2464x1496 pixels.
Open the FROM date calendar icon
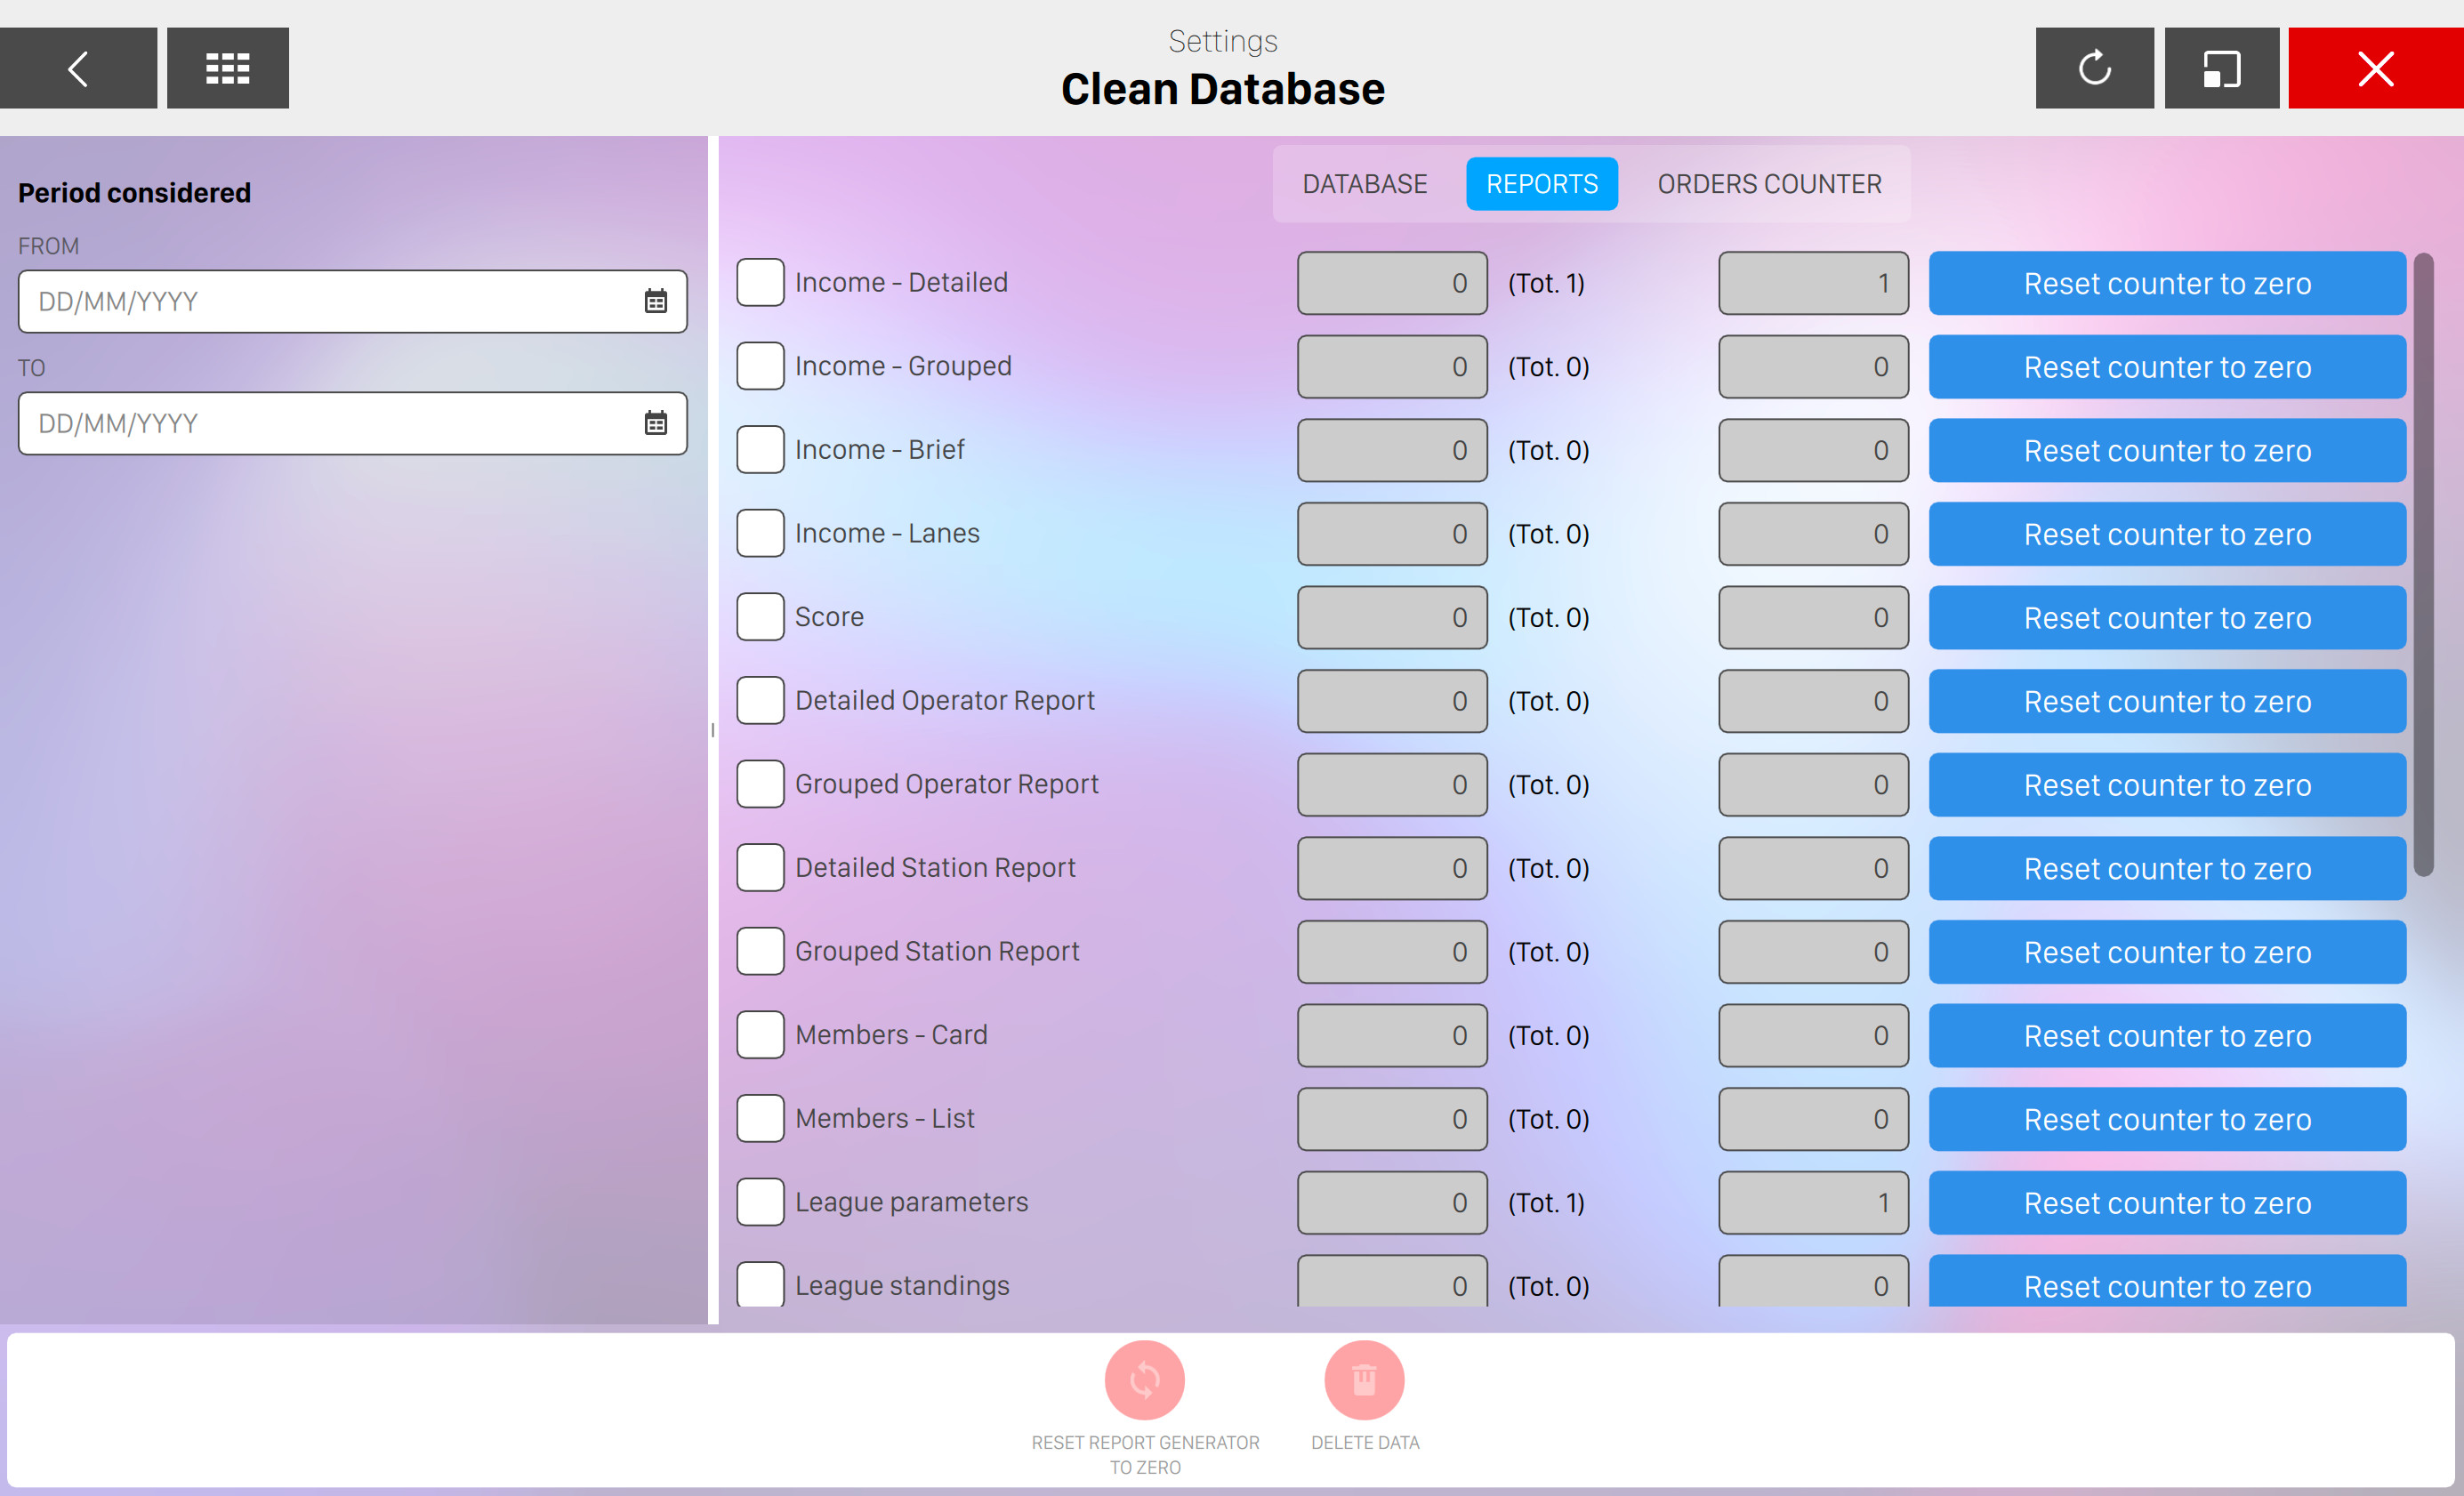[655, 301]
